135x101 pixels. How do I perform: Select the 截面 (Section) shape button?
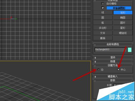click(x=103, y=38)
